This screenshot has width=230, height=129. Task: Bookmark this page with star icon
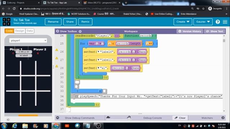point(203,9)
